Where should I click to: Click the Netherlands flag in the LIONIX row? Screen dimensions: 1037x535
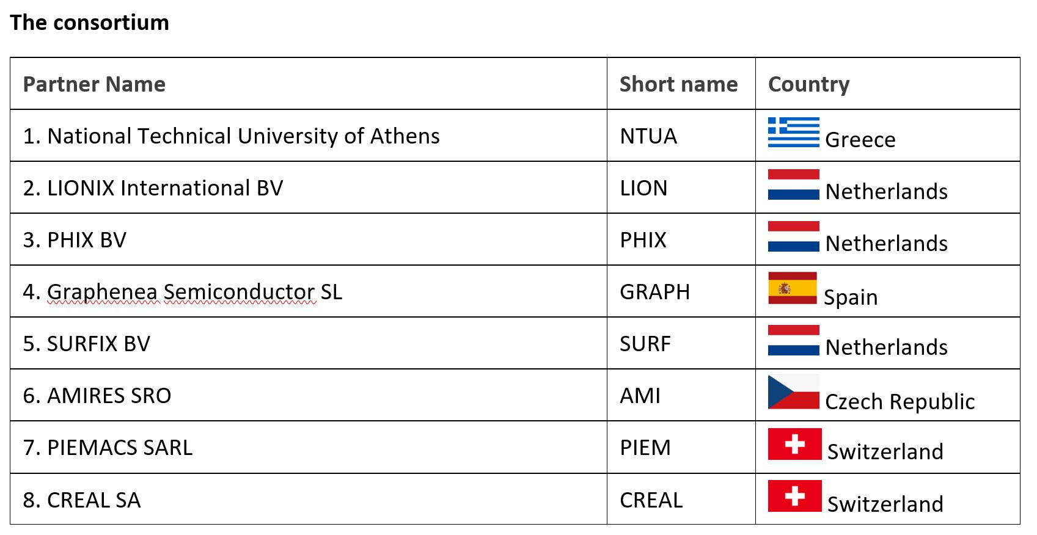point(793,184)
